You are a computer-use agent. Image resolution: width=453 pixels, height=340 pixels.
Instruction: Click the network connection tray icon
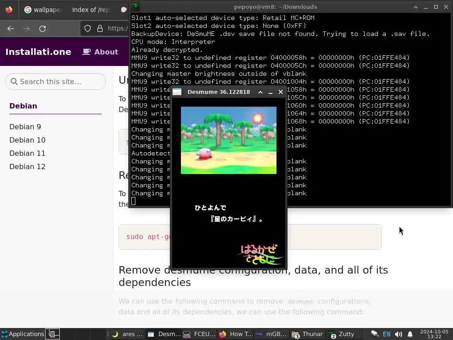coord(374,334)
